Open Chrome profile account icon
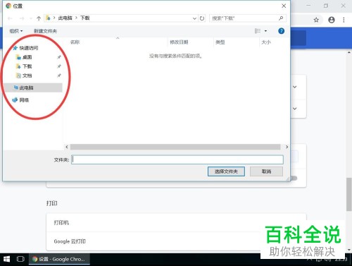The image size is (352, 266). [x=332, y=20]
